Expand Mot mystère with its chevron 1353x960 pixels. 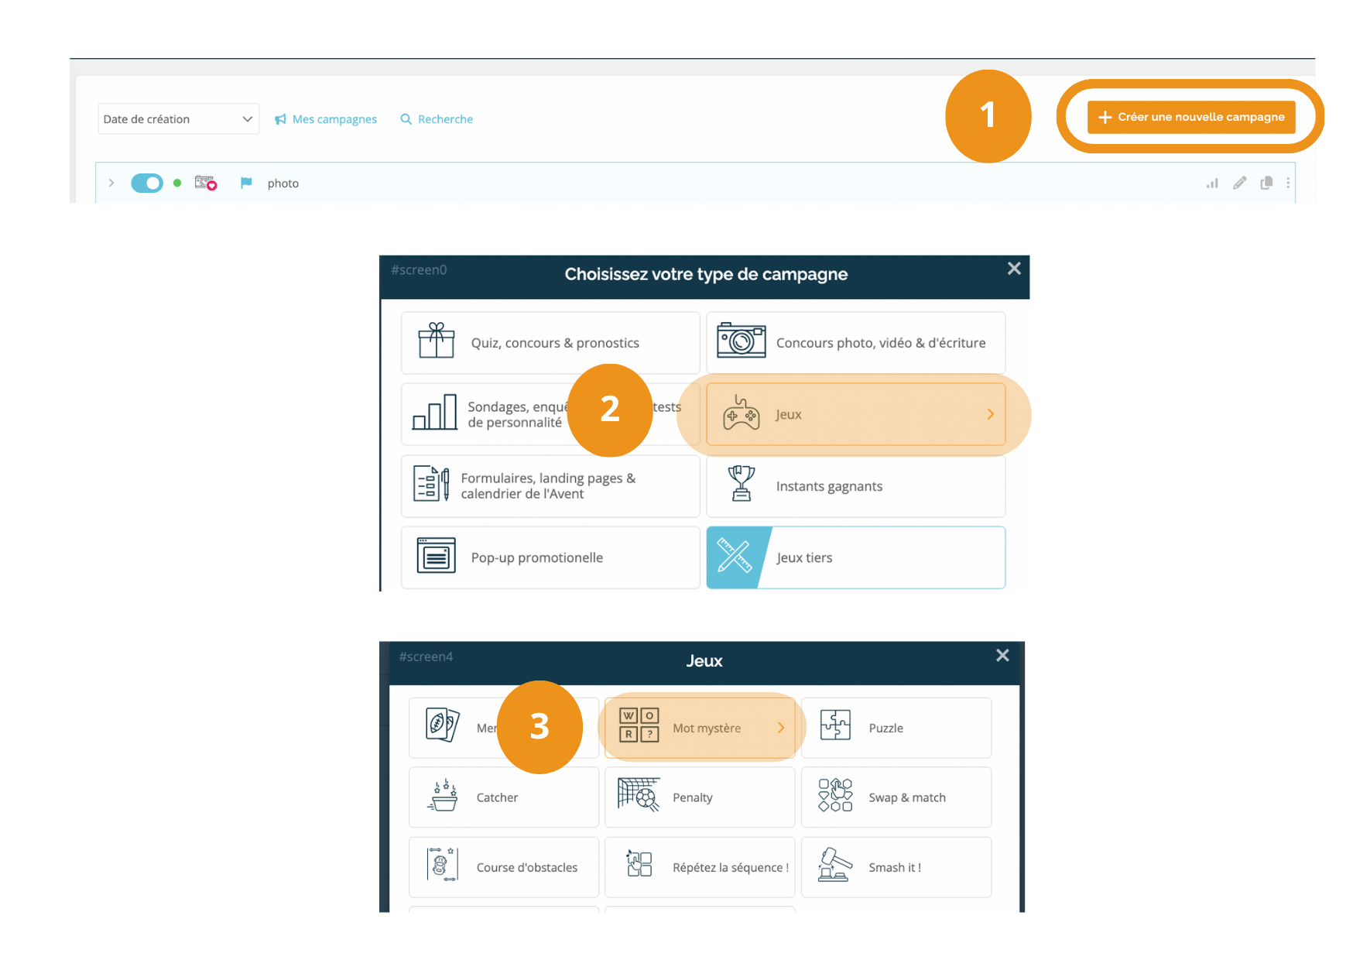click(781, 728)
